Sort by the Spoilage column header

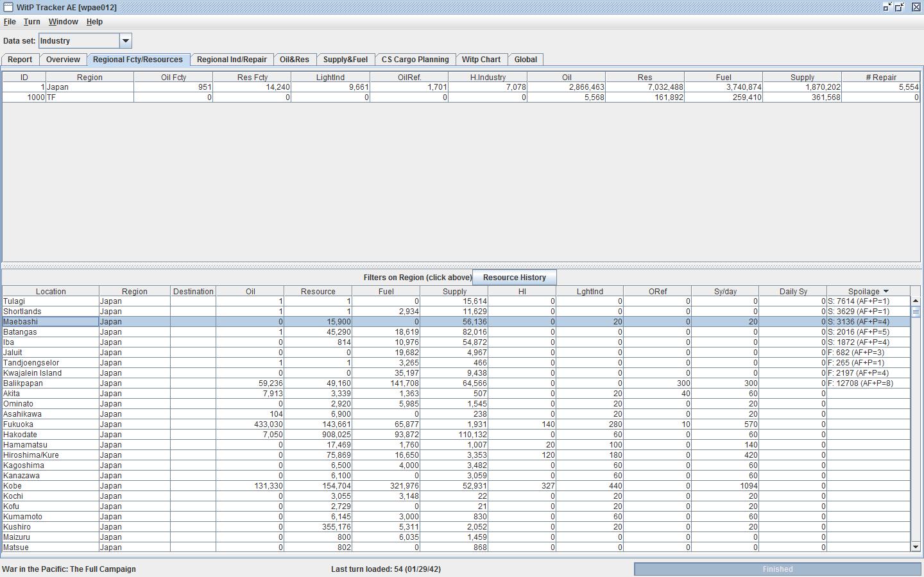[x=868, y=291]
